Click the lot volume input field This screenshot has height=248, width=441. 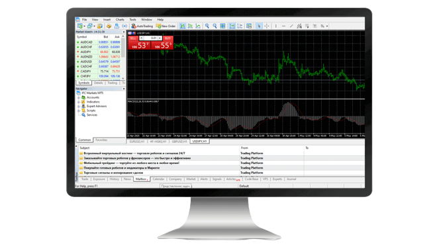151,38
